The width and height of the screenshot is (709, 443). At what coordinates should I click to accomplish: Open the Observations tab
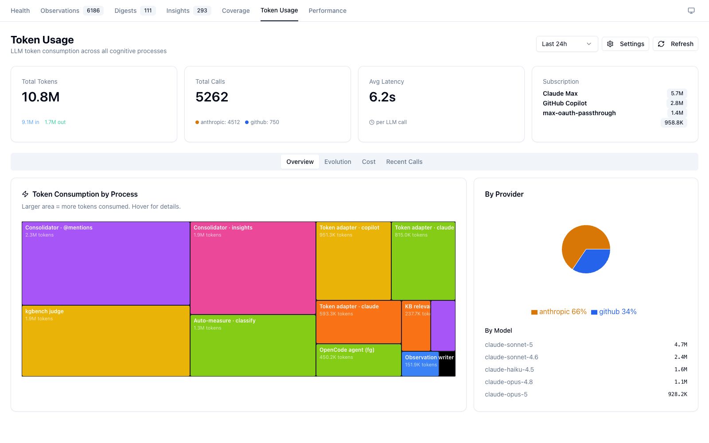click(x=72, y=11)
